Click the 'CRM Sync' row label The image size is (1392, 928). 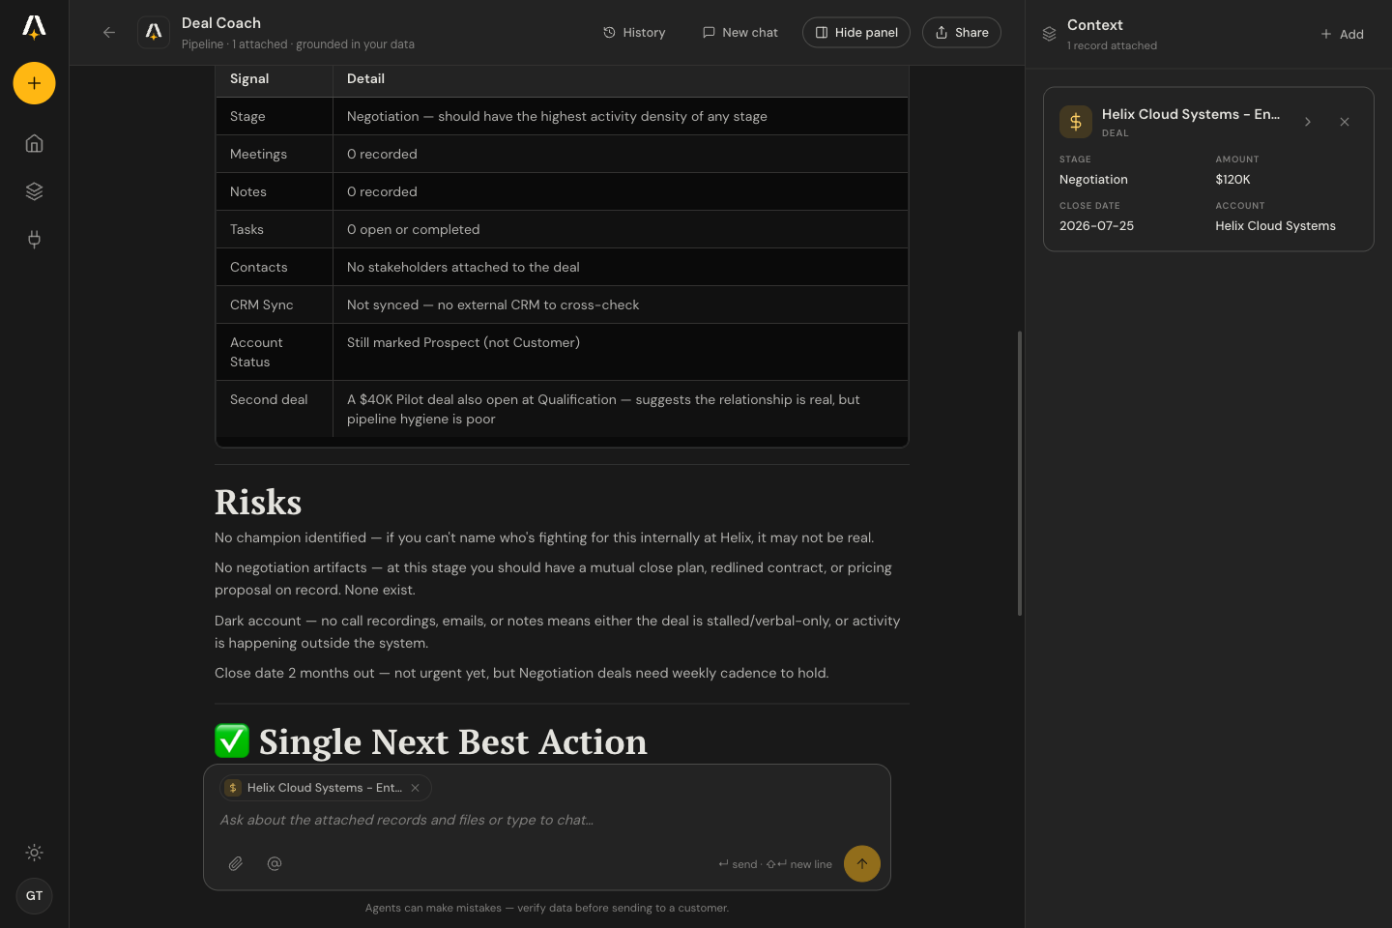262,305
